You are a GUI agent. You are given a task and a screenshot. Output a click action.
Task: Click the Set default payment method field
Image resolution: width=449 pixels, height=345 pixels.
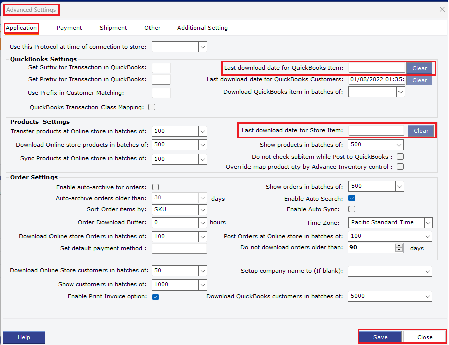[x=179, y=248]
